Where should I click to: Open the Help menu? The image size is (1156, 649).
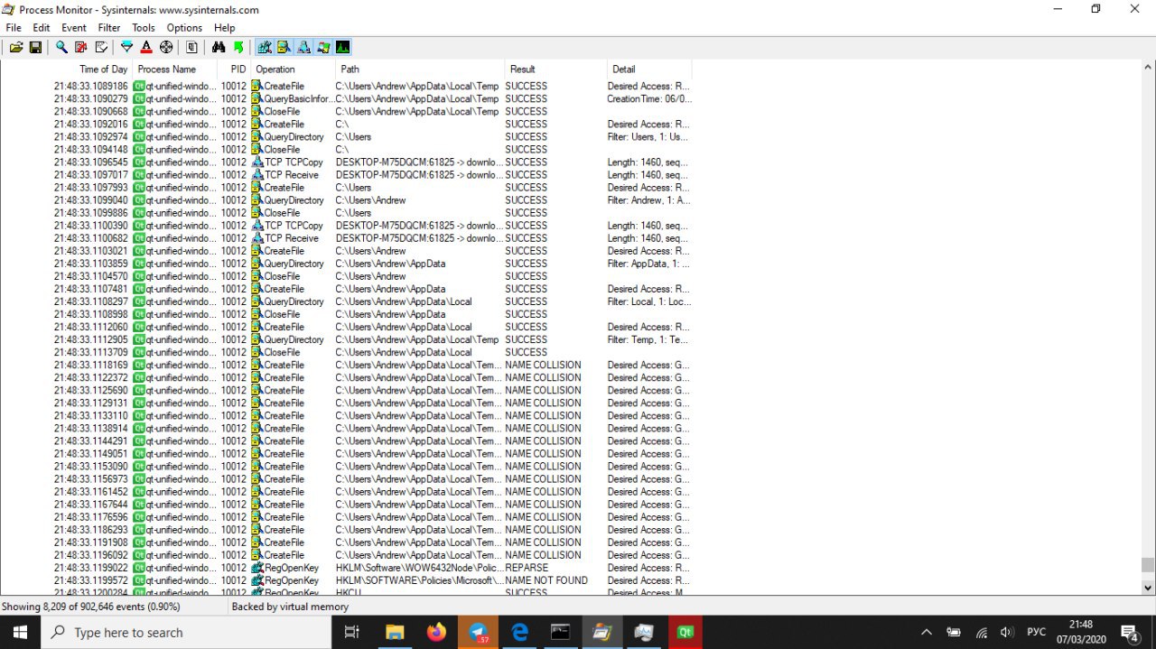(x=224, y=28)
